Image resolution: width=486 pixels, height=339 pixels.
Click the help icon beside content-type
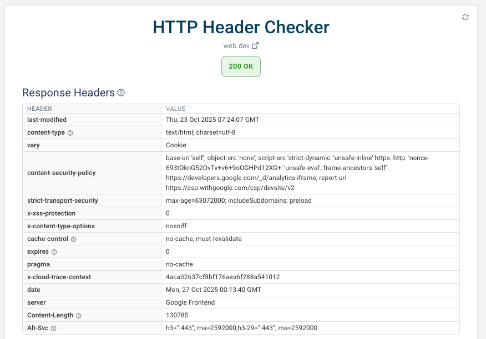click(70, 133)
